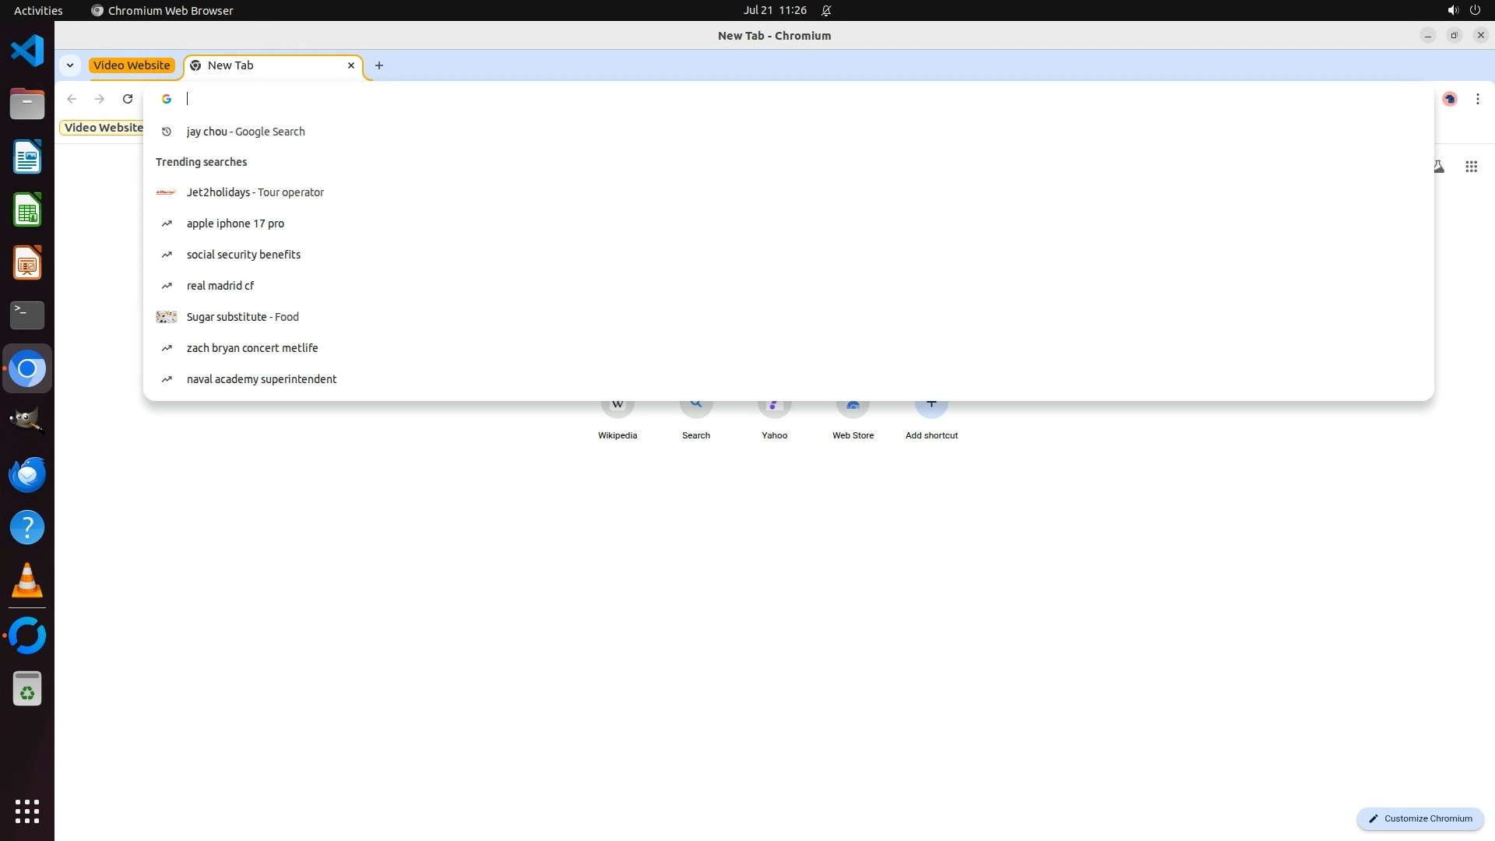The width and height of the screenshot is (1495, 841).
Task: Open the Chromium three-dot menu
Action: tap(1477, 99)
